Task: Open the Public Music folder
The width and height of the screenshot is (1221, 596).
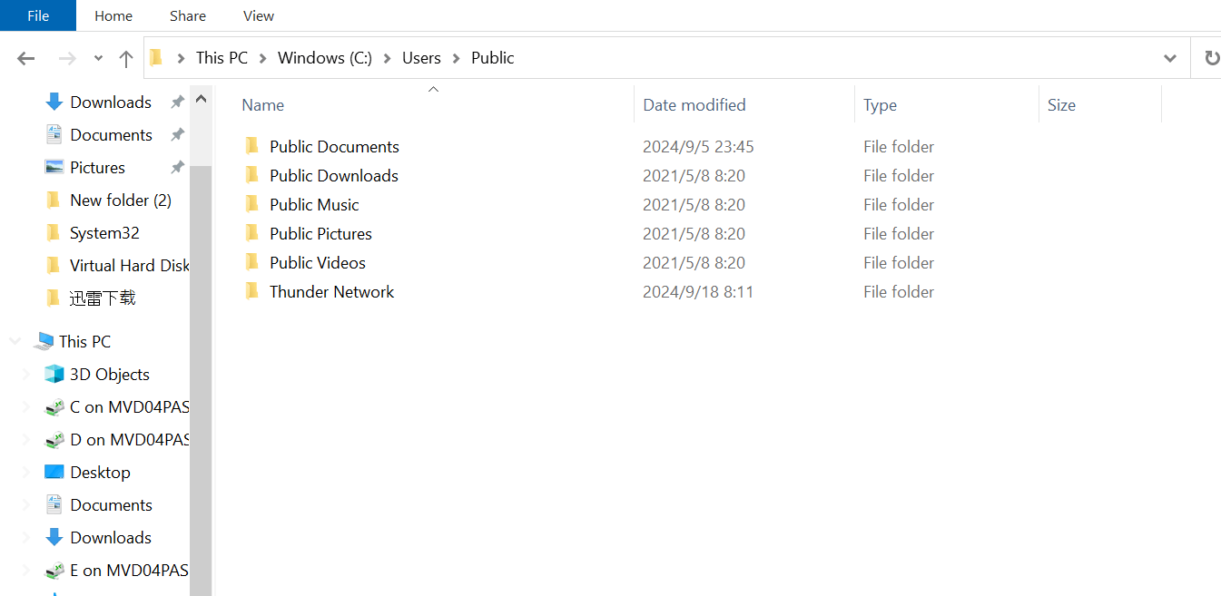Action: coord(316,204)
